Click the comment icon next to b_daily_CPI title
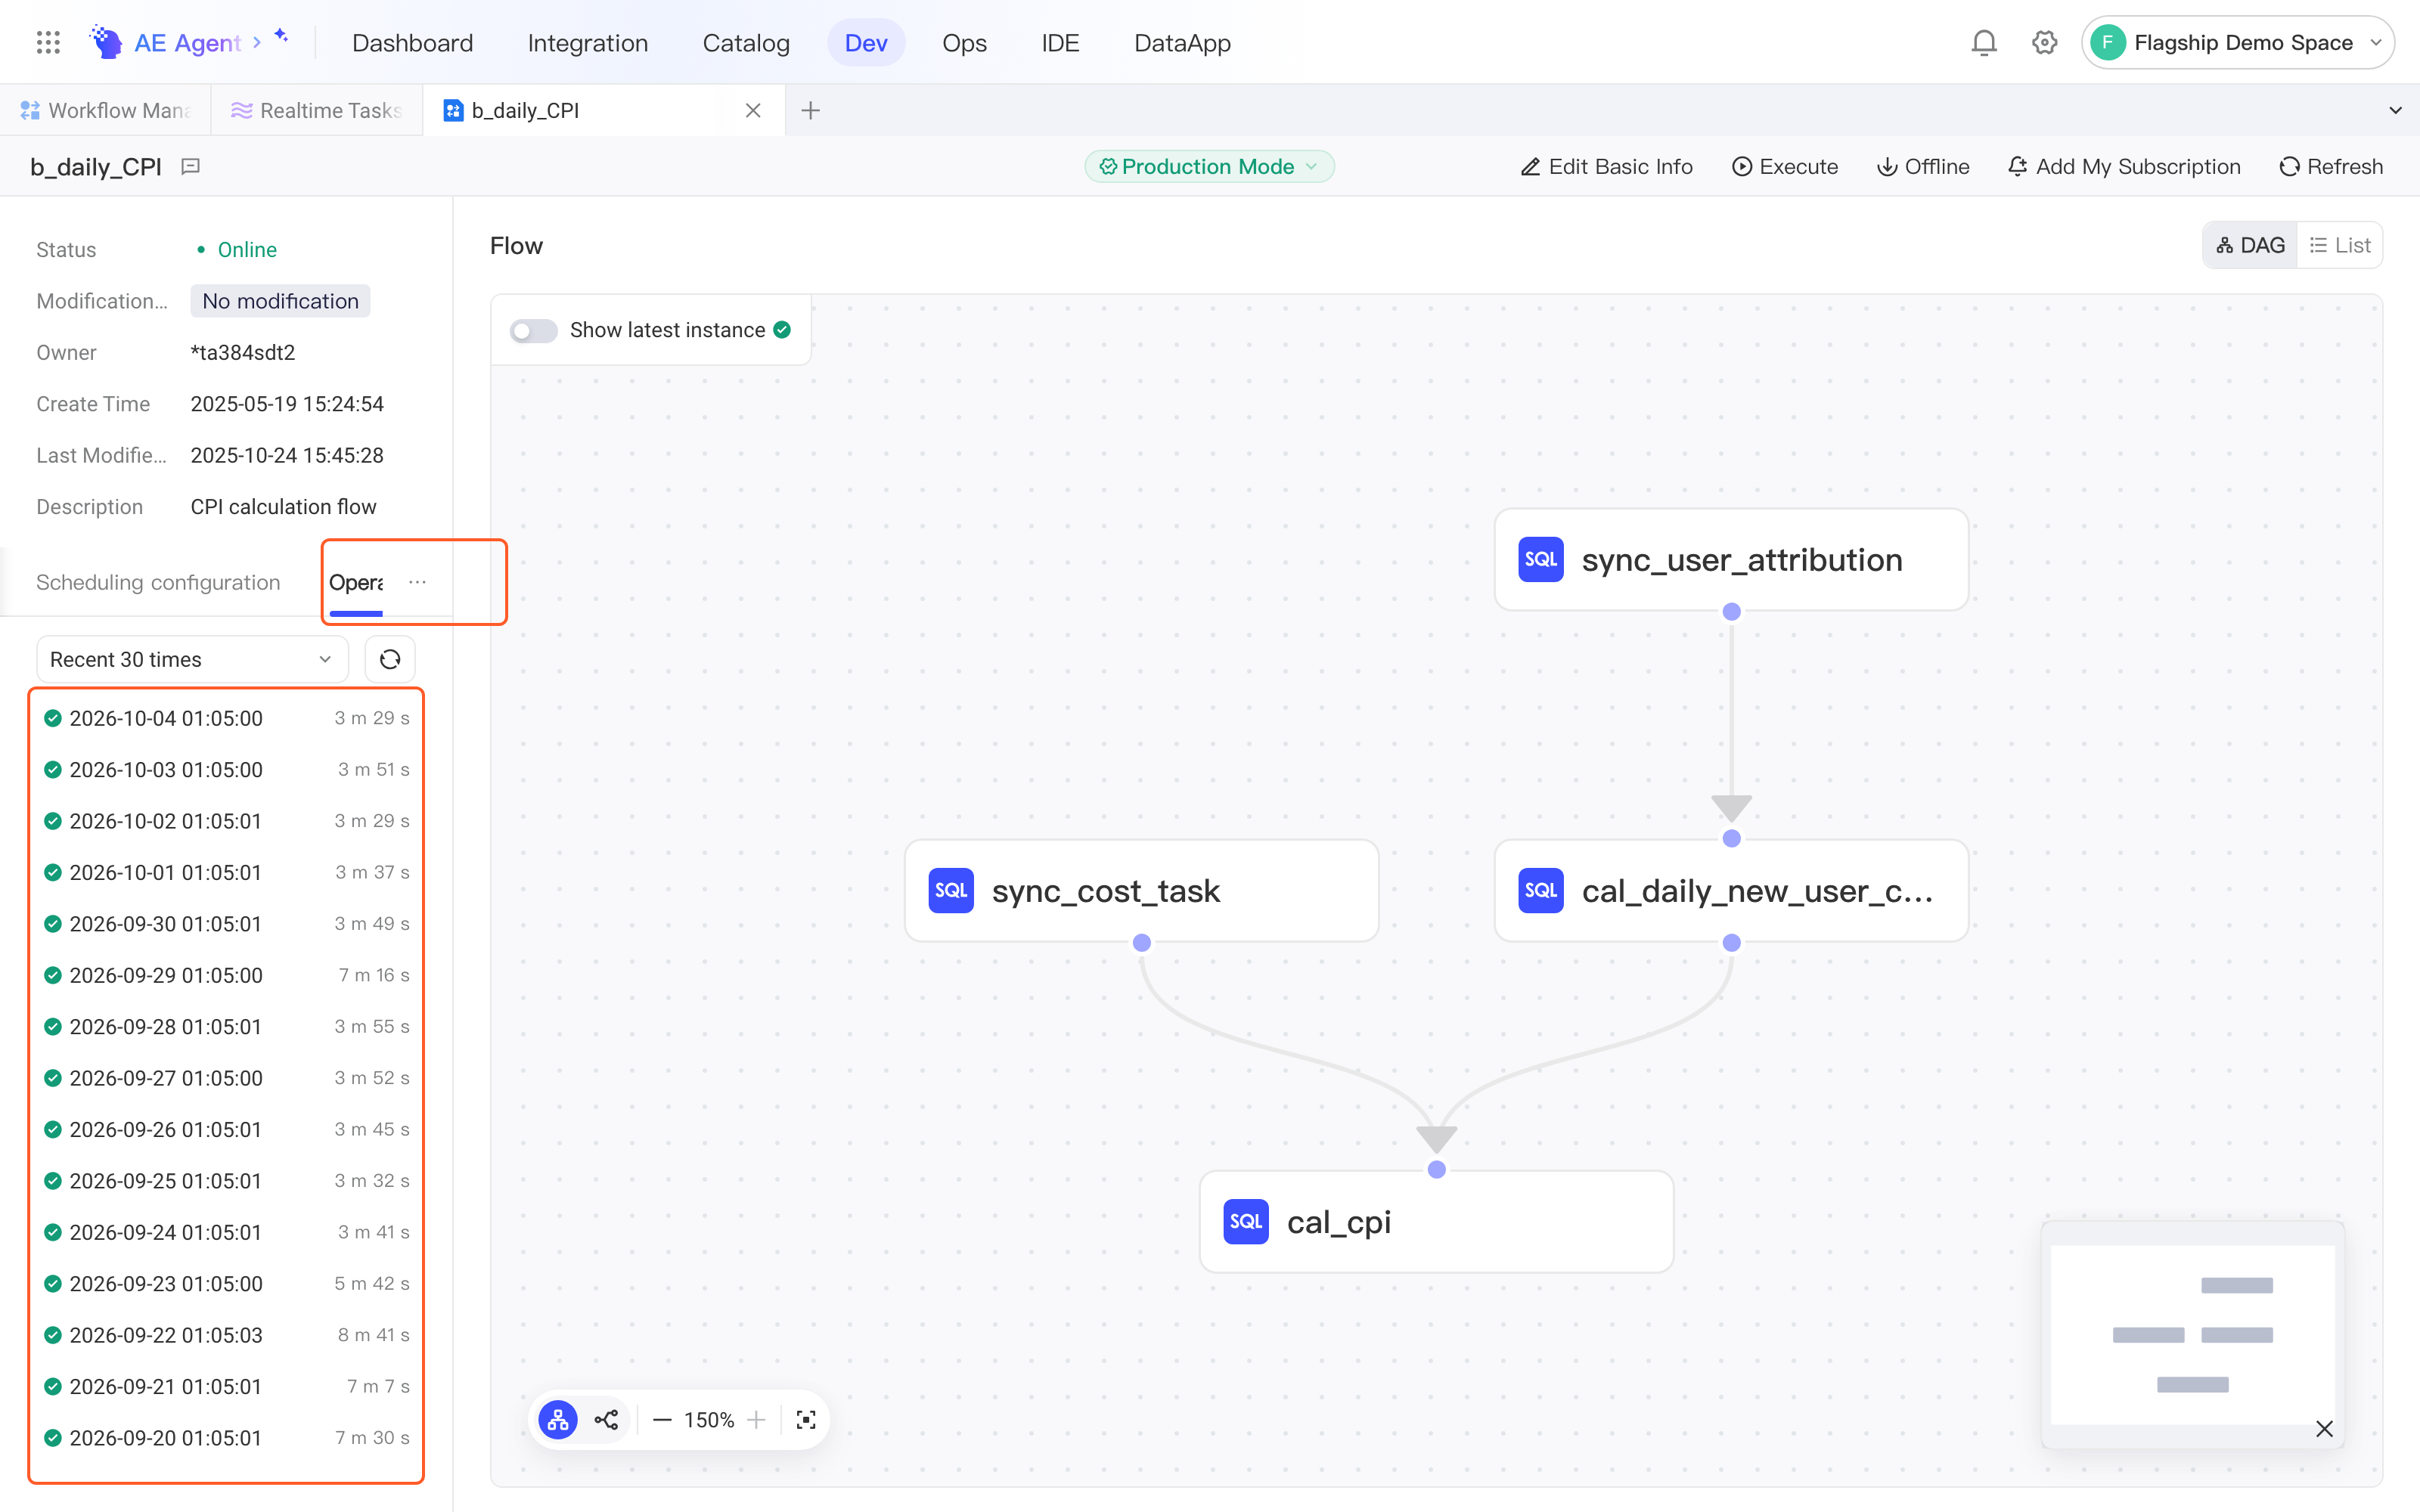This screenshot has height=1512, width=2420. [x=190, y=166]
